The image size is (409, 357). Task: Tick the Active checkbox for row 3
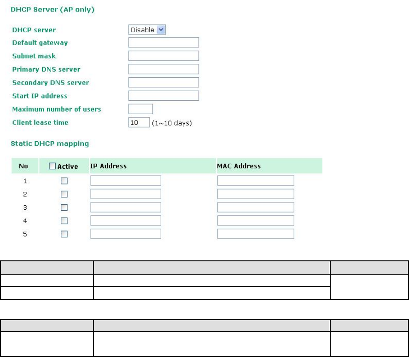click(64, 207)
